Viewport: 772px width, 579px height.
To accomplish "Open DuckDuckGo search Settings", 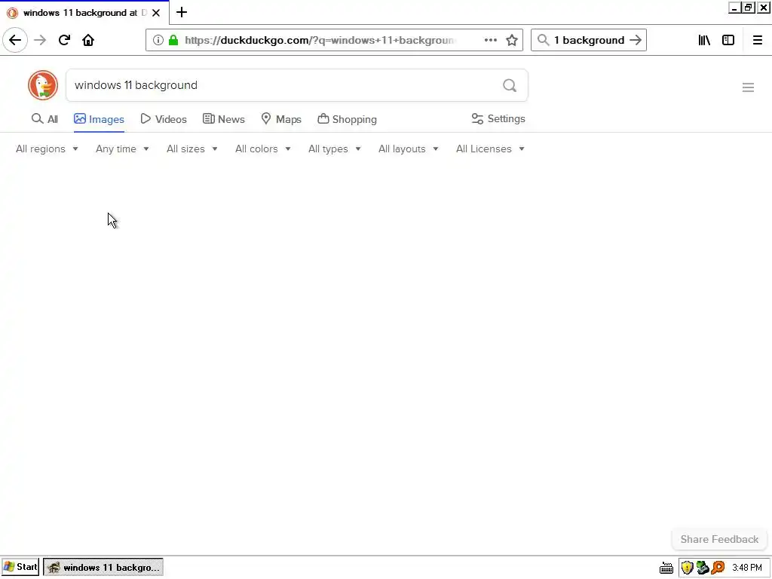I will click(x=498, y=118).
